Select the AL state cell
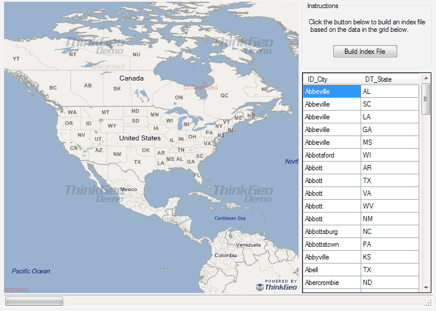 390,92
